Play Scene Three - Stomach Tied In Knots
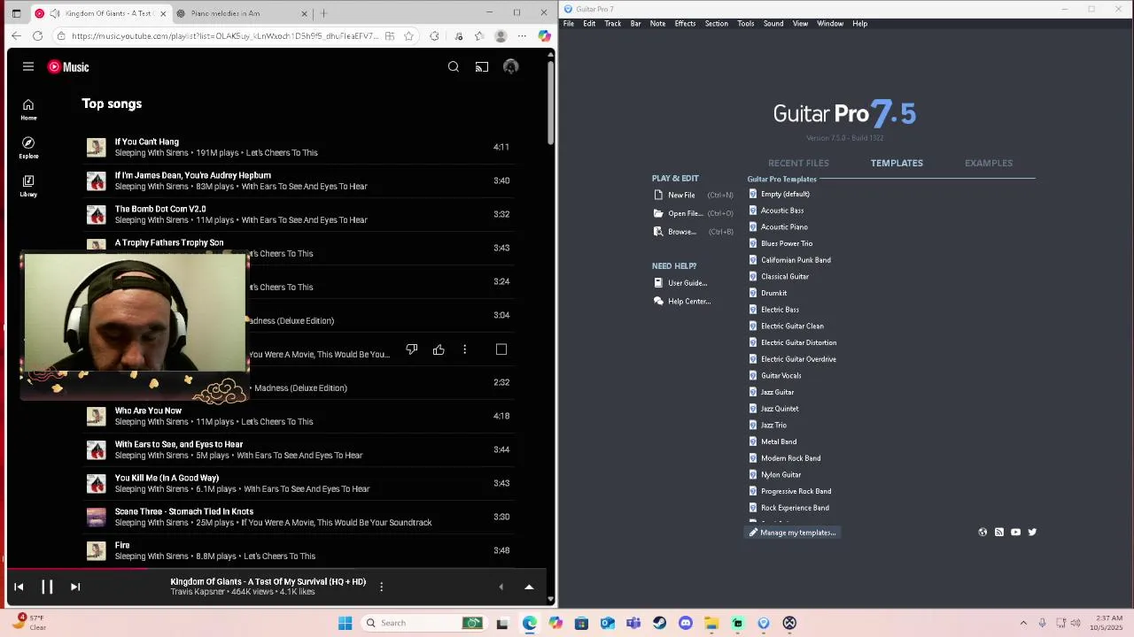The image size is (1134, 637). click(183, 511)
